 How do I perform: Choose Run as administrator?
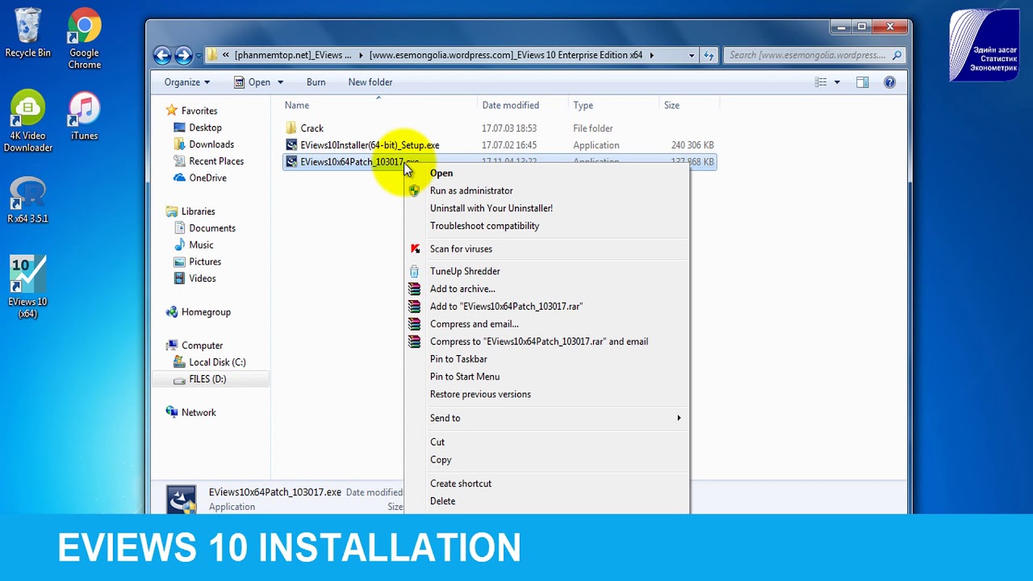pos(471,190)
